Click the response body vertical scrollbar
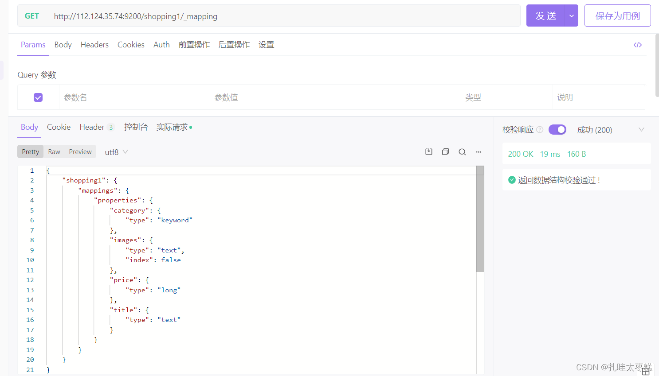 click(480, 219)
